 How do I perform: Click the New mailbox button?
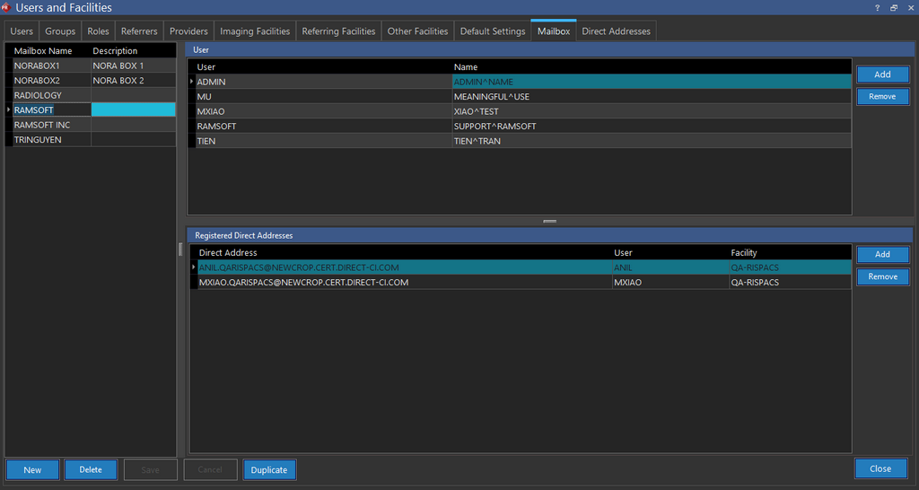32,469
